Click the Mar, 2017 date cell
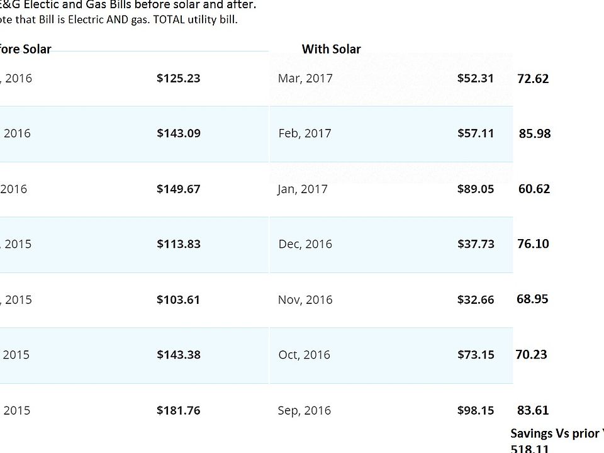Viewport: 604px width, 453px height. point(305,79)
